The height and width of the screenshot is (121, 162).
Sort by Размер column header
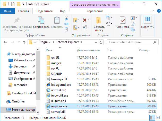144,50
